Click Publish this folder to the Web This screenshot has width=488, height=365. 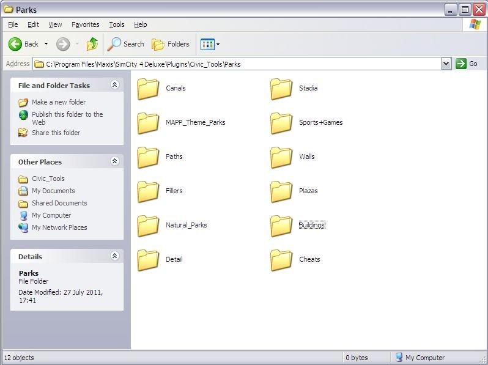[x=67, y=118]
